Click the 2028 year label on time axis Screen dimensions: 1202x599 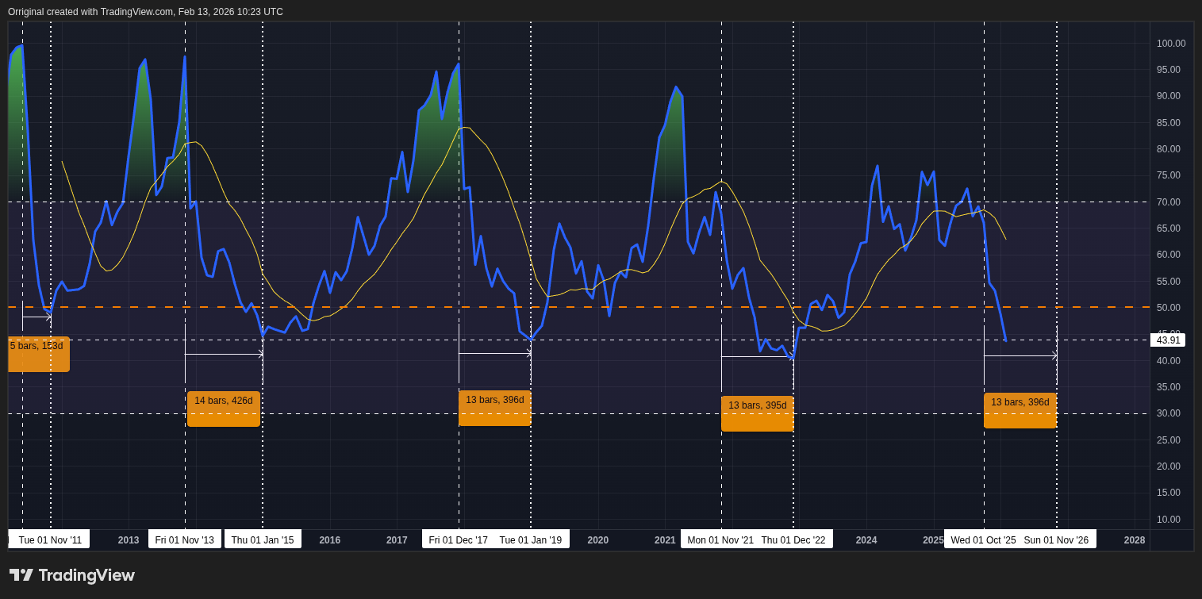[x=1135, y=540]
